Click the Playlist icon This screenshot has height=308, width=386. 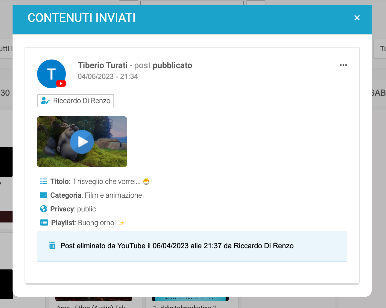[44, 222]
